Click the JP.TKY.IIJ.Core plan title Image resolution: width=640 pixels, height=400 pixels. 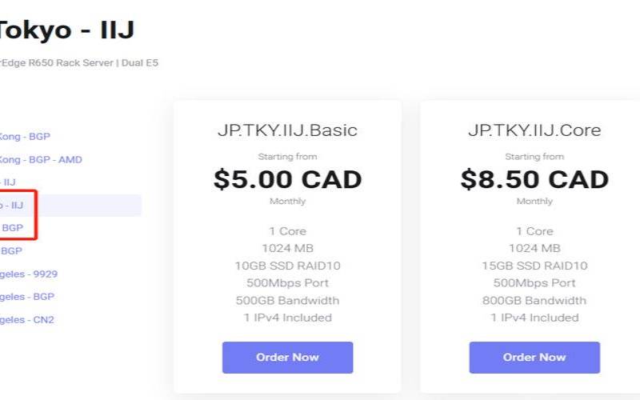(x=534, y=130)
